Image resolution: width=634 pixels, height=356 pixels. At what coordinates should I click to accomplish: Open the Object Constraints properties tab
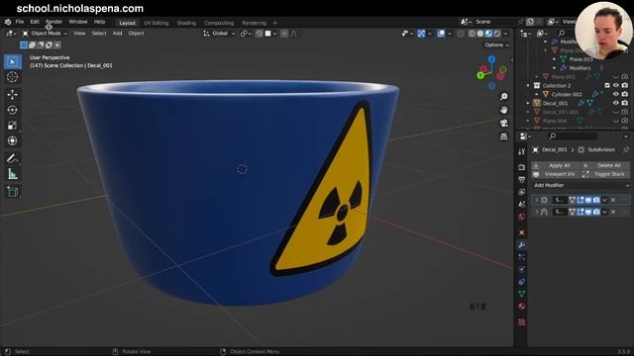click(522, 282)
